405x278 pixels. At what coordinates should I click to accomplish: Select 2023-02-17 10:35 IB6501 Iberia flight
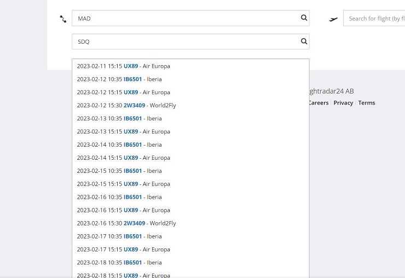pyautogui.click(x=190, y=236)
